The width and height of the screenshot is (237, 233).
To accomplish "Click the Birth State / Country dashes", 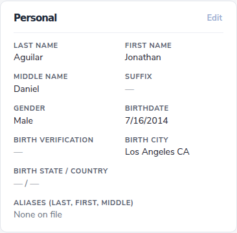I will point(27,184).
